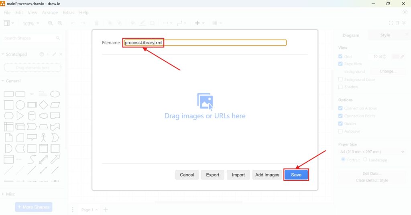The image size is (411, 215).
Task: Click the Scratchpad edit pencil icon
Action: click(x=54, y=54)
